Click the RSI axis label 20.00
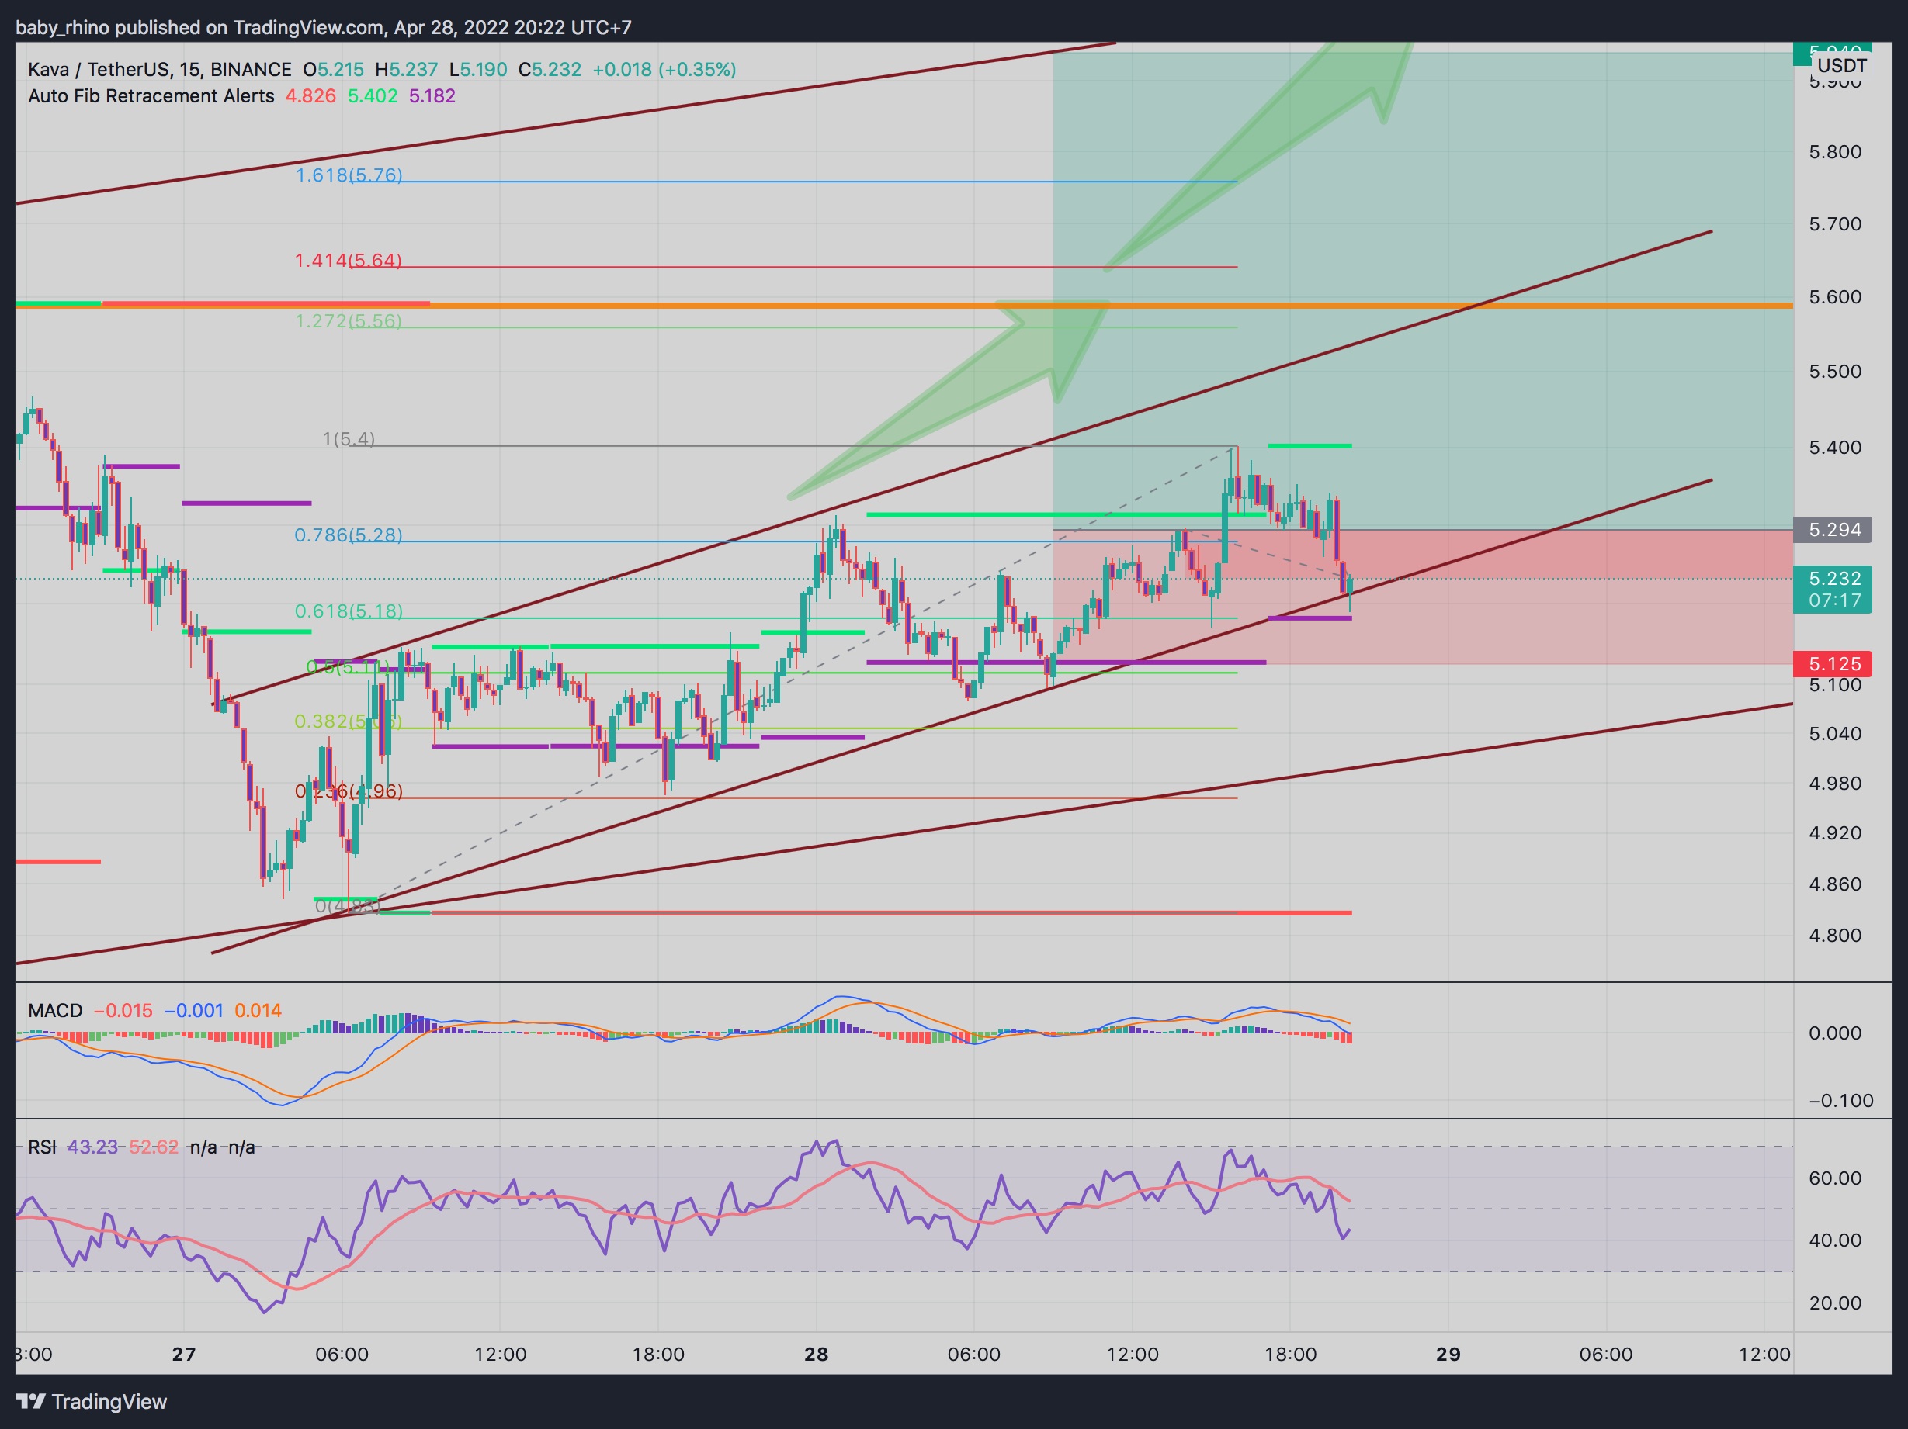The height and width of the screenshot is (1429, 1908). pyautogui.click(x=1836, y=1303)
